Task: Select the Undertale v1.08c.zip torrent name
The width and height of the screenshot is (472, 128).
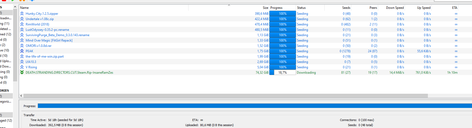Action: click(40, 19)
